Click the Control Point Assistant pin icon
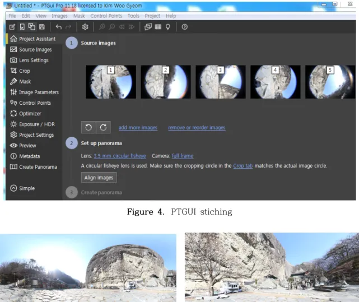Image resolution: width=359 pixels, height=302 pixels. pyautogui.click(x=168, y=27)
